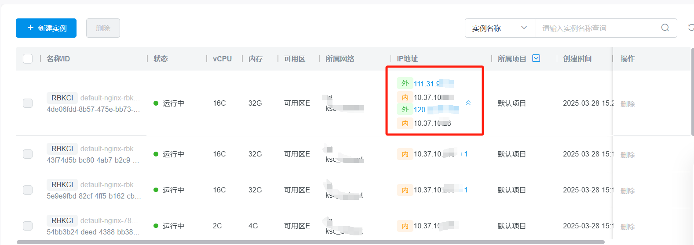Click the green 运行中 status dot in first row
This screenshot has height=245, width=694.
[x=156, y=103]
